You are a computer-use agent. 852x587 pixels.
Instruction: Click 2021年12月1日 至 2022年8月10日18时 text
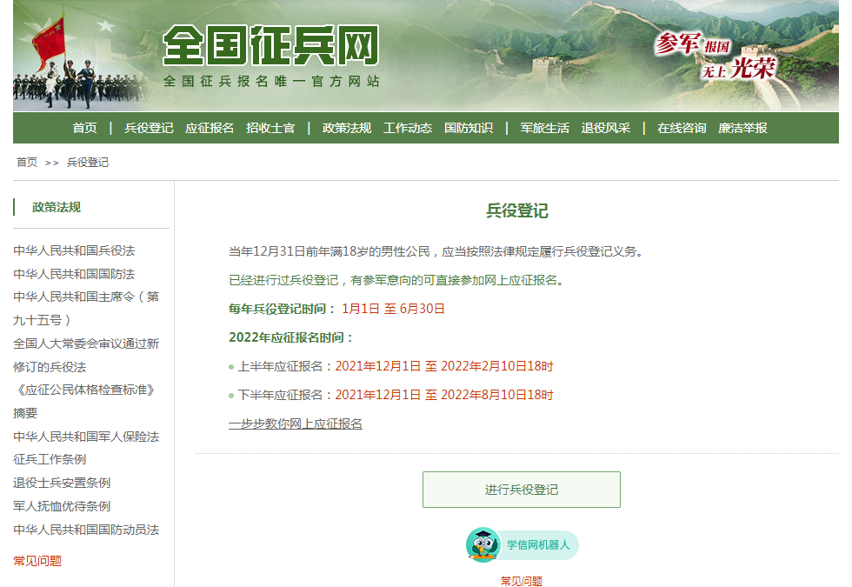click(x=444, y=395)
